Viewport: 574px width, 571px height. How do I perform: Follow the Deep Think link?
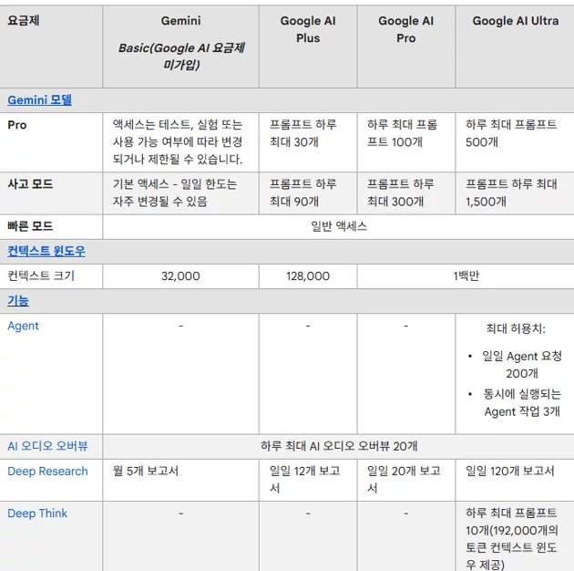point(37,514)
